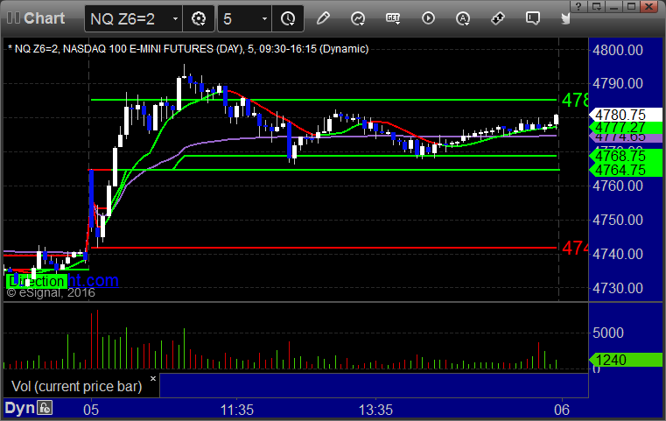
Task: Click the 5000 volume scale label
Action: point(608,333)
